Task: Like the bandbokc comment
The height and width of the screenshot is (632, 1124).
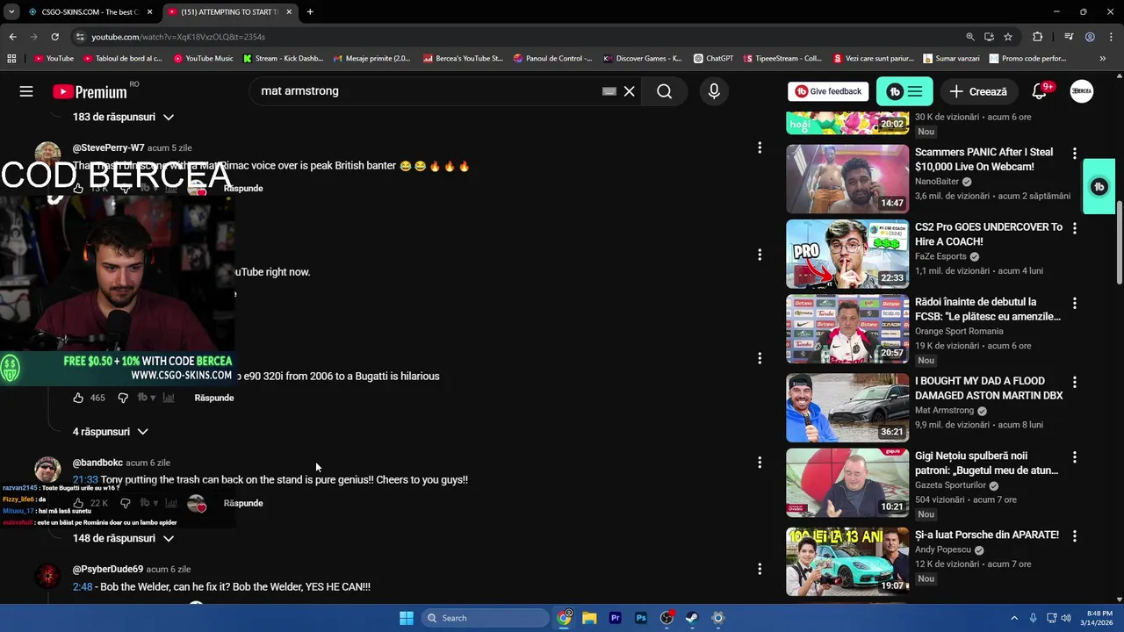Action: click(x=78, y=503)
